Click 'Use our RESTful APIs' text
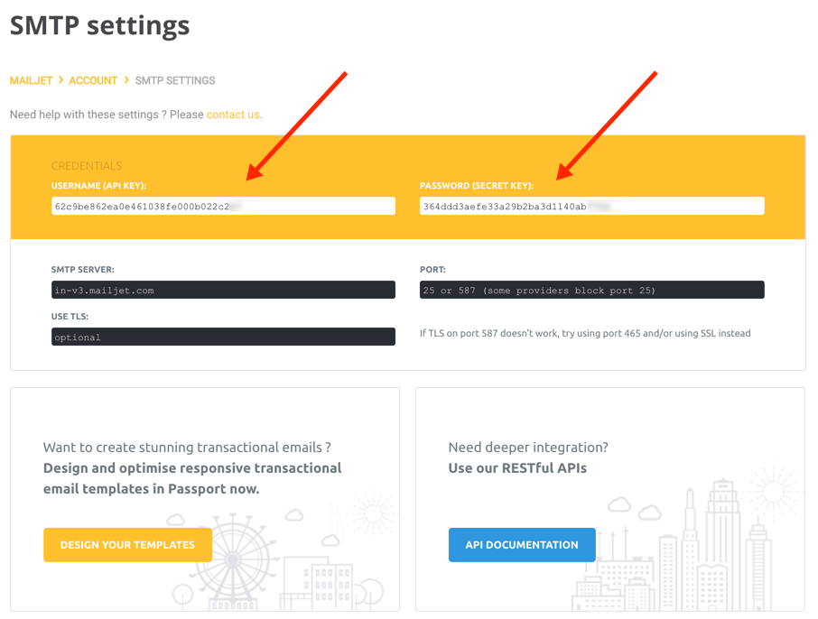818x619 pixels. (x=517, y=468)
